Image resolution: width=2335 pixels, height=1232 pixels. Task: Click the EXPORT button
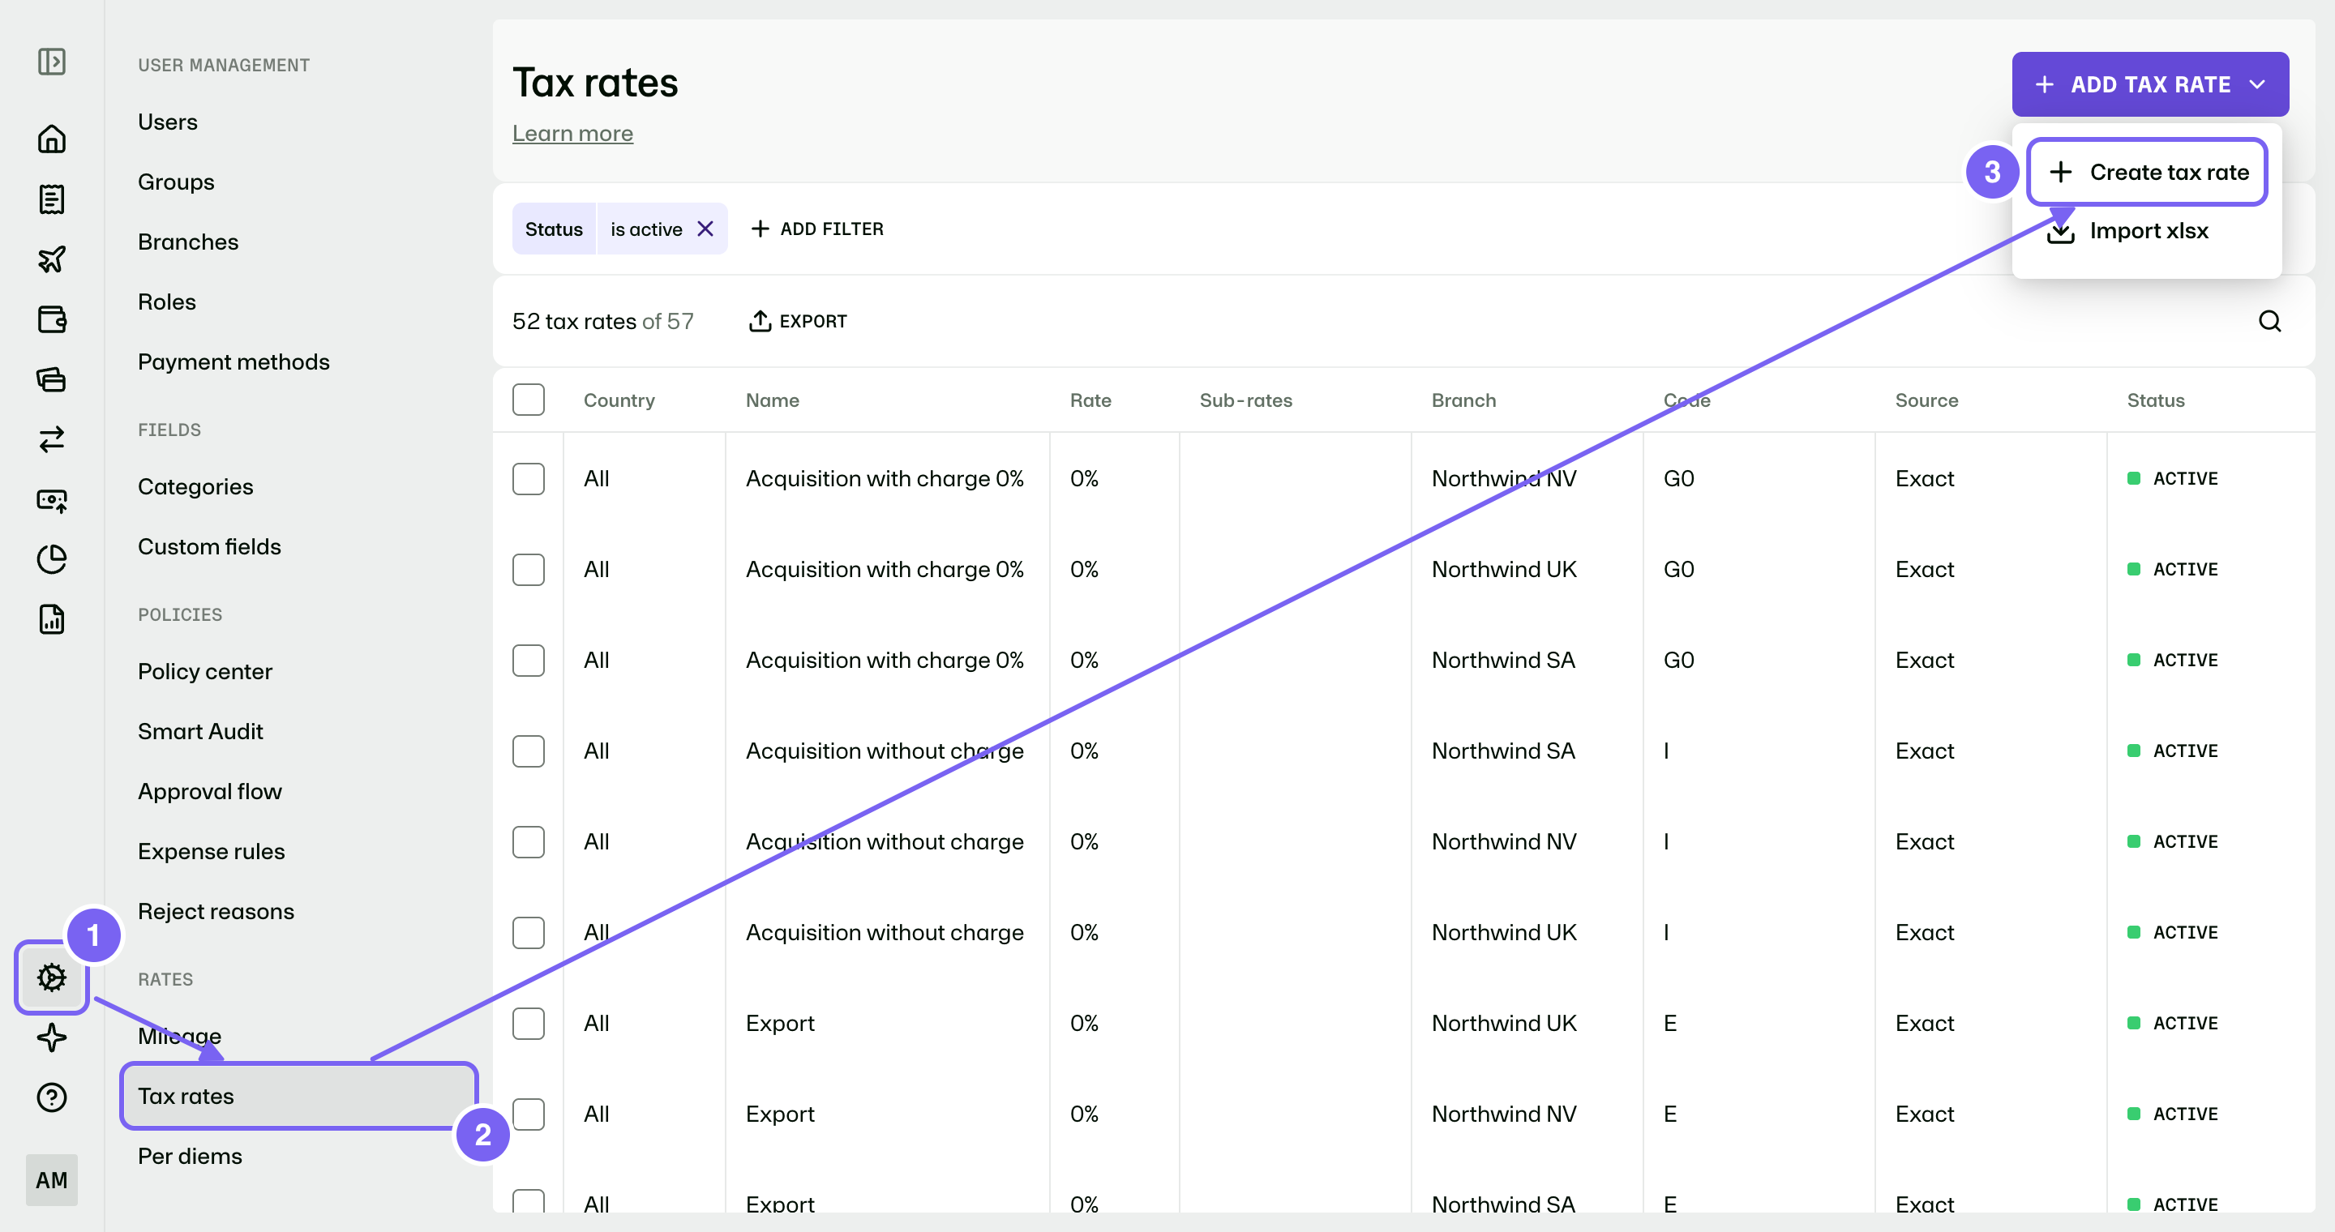798,321
